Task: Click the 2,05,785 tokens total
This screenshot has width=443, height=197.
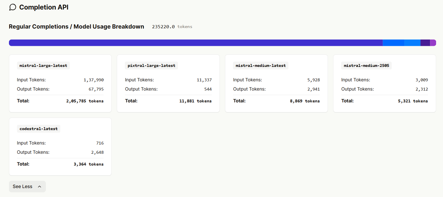Action: 85,101
